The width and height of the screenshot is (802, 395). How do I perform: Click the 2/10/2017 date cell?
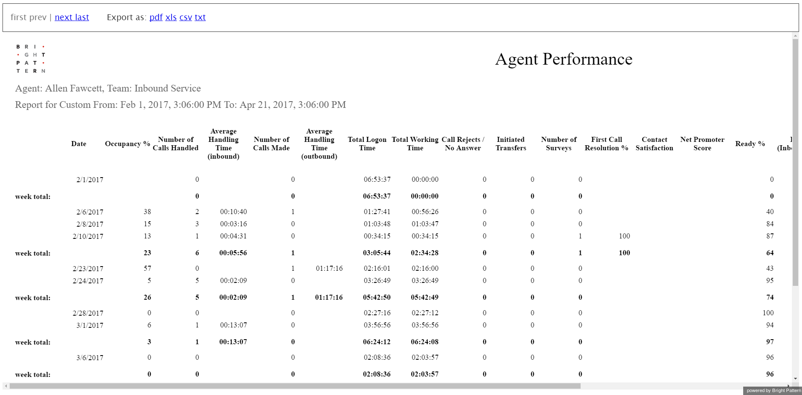pos(88,236)
